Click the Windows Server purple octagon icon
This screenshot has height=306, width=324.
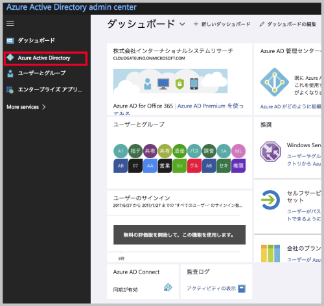click(x=270, y=152)
